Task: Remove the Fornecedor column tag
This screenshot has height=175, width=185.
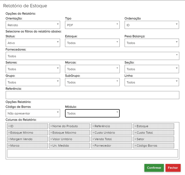Action: pos(93,146)
